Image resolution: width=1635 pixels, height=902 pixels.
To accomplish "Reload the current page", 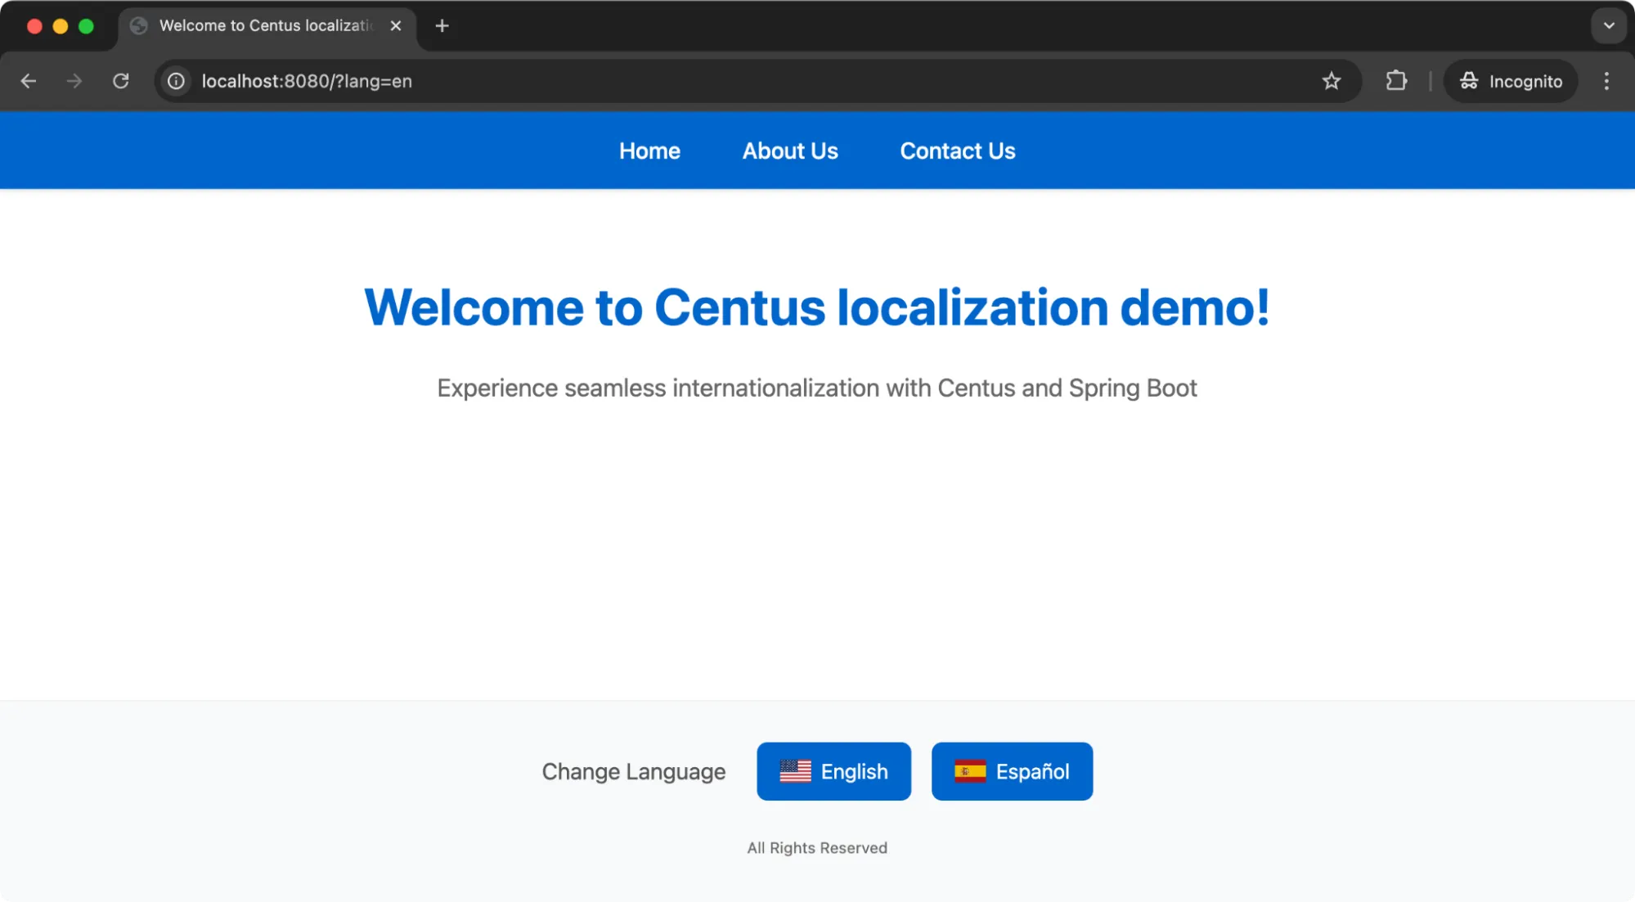I will 120,81.
